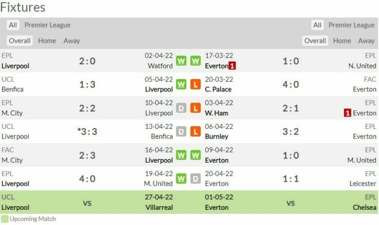Click the Fixtures heading
This screenshot has height=225, width=379.
pos(23,7)
